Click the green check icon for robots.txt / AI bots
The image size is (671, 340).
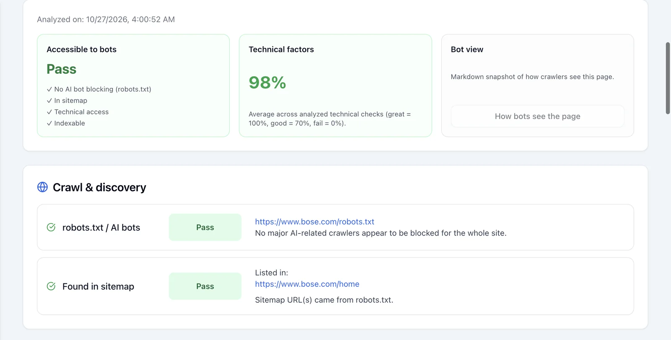(51, 227)
